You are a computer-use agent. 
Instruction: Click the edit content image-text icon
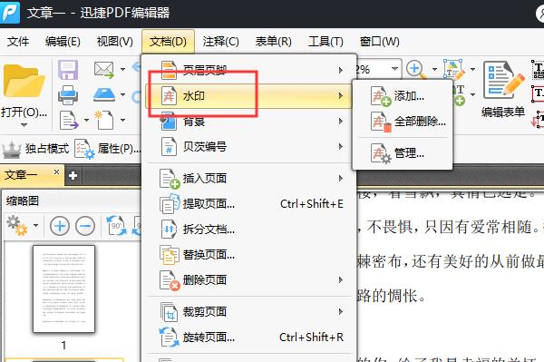point(454,70)
